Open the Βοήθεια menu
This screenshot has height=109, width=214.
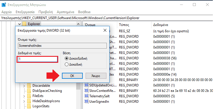click(84, 12)
